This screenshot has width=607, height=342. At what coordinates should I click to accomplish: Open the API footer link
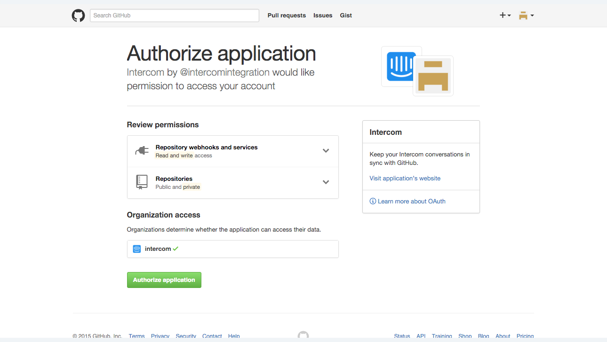pos(421,336)
